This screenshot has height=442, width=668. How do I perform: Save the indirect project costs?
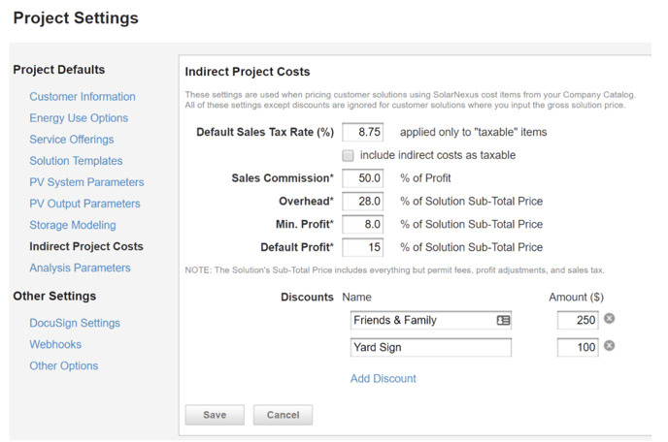coord(215,415)
